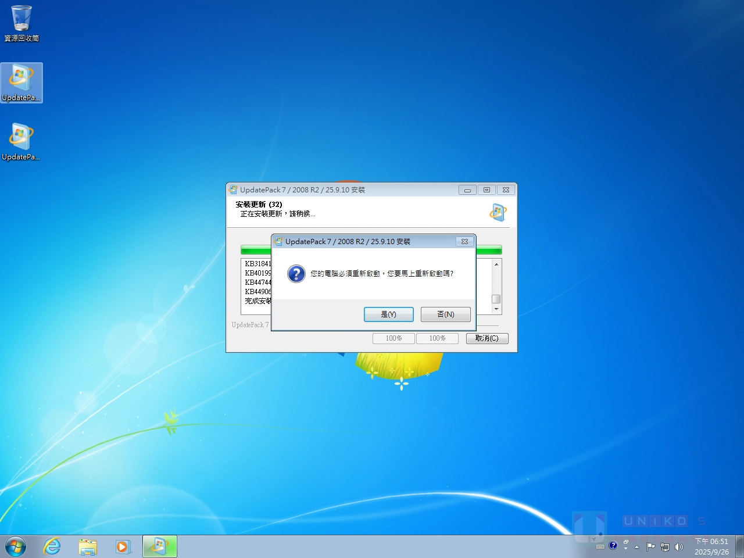Open the Windows Start menu
The image size is (744, 558).
16,547
